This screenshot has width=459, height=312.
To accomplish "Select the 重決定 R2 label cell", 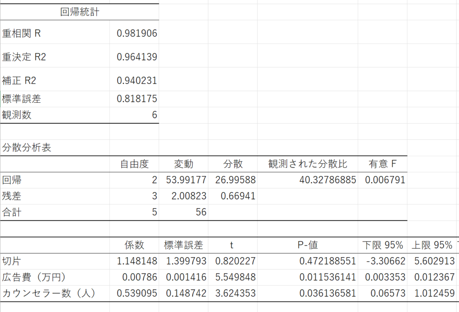I will 24,57.
